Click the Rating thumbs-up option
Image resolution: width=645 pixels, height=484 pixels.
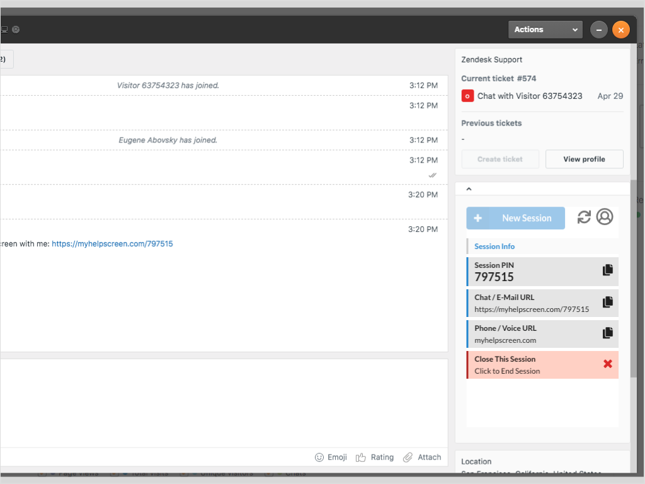(375, 458)
